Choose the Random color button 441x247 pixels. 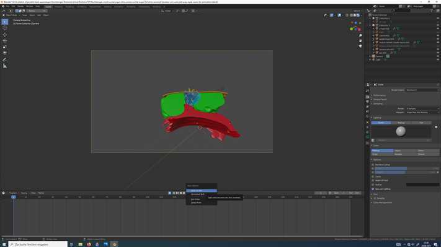(405, 154)
